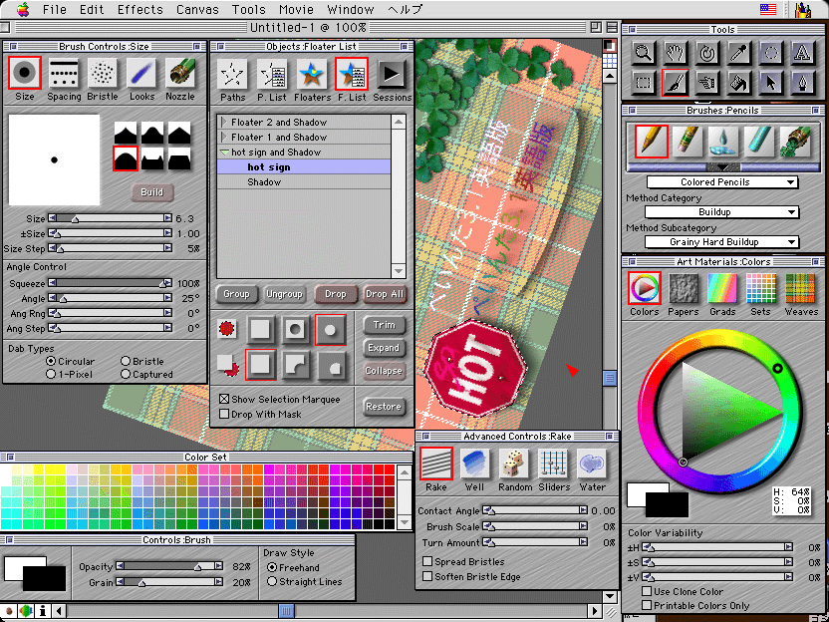Select the Grabber hand tool
The image size is (829, 622).
(676, 53)
